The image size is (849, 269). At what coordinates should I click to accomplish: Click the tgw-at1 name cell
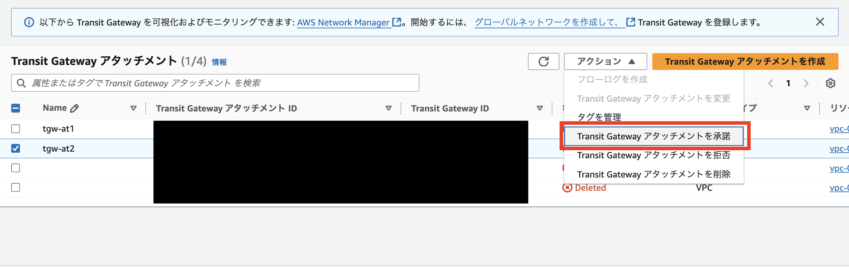tap(58, 129)
